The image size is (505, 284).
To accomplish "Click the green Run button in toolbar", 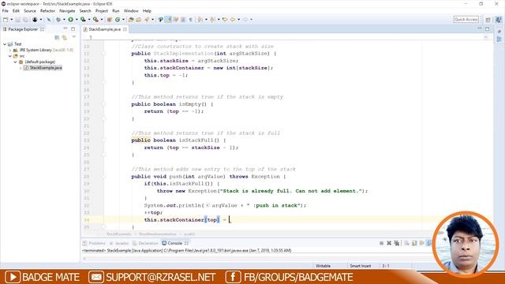I will click(x=70, y=20).
